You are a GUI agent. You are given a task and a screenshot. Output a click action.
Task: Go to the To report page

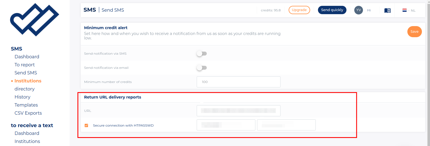coord(25,65)
